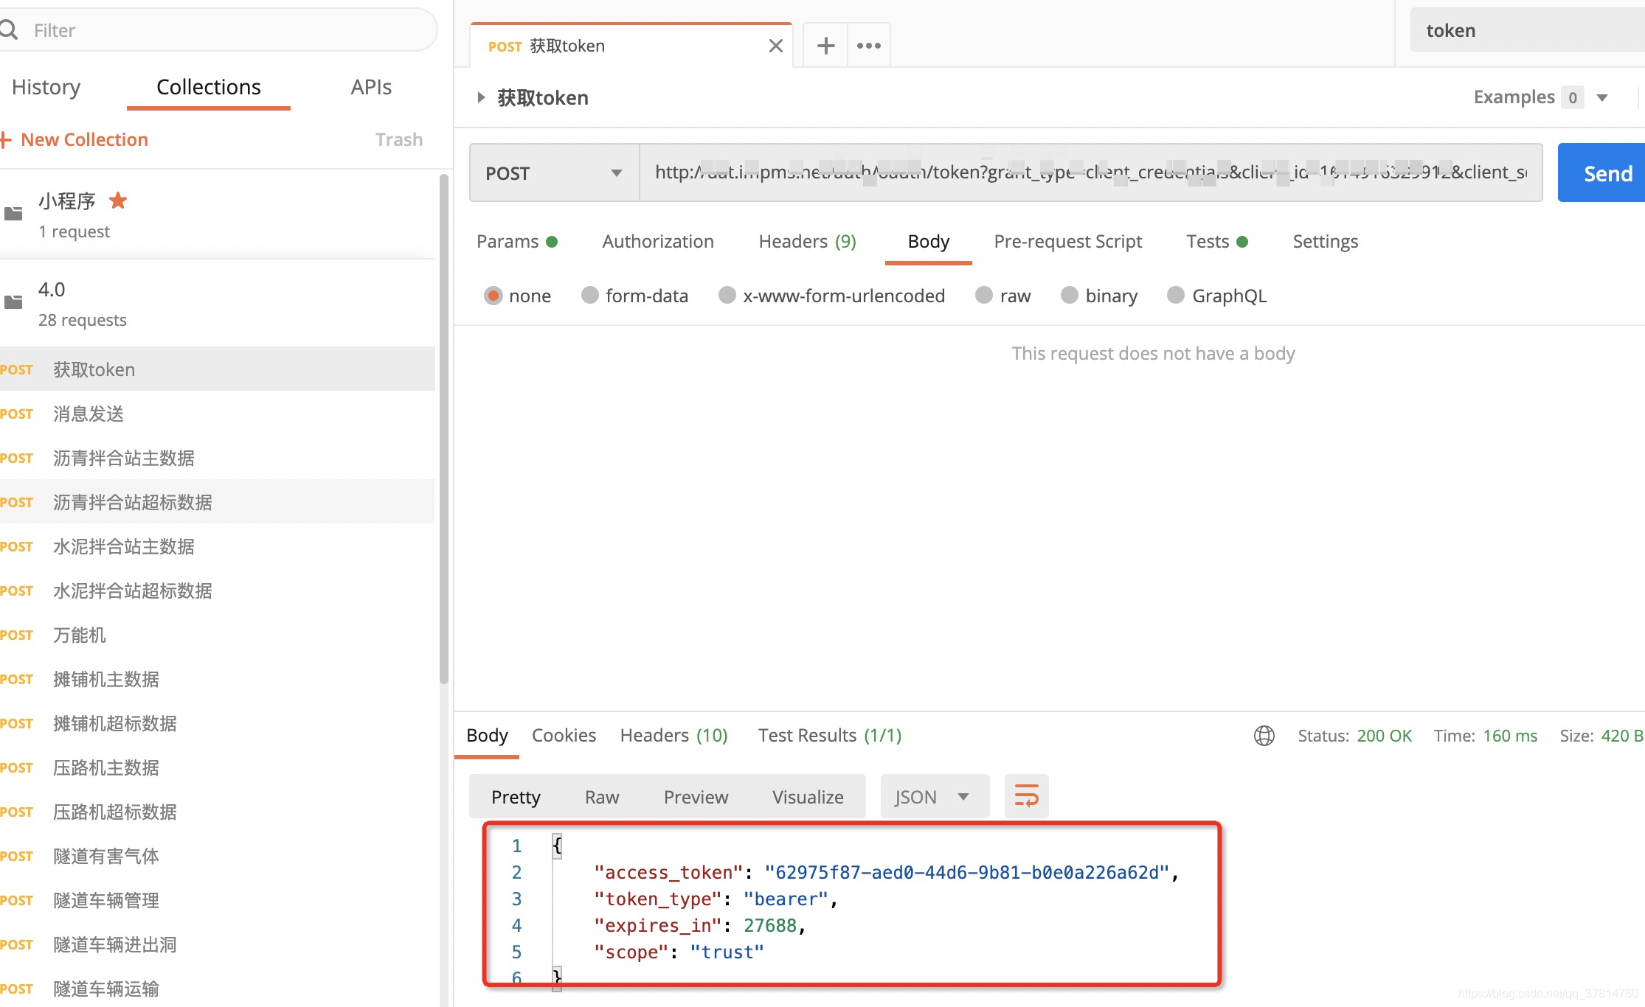Select the 水泥拌合站超标数据 request
The height and width of the screenshot is (1007, 1645).
pyautogui.click(x=218, y=590)
